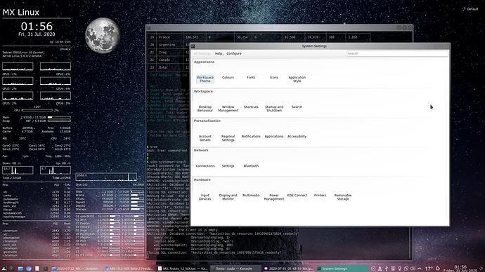Open the Startup and Shutdown module
Image resolution: width=485 pixels, height=272 pixels.
[273, 109]
